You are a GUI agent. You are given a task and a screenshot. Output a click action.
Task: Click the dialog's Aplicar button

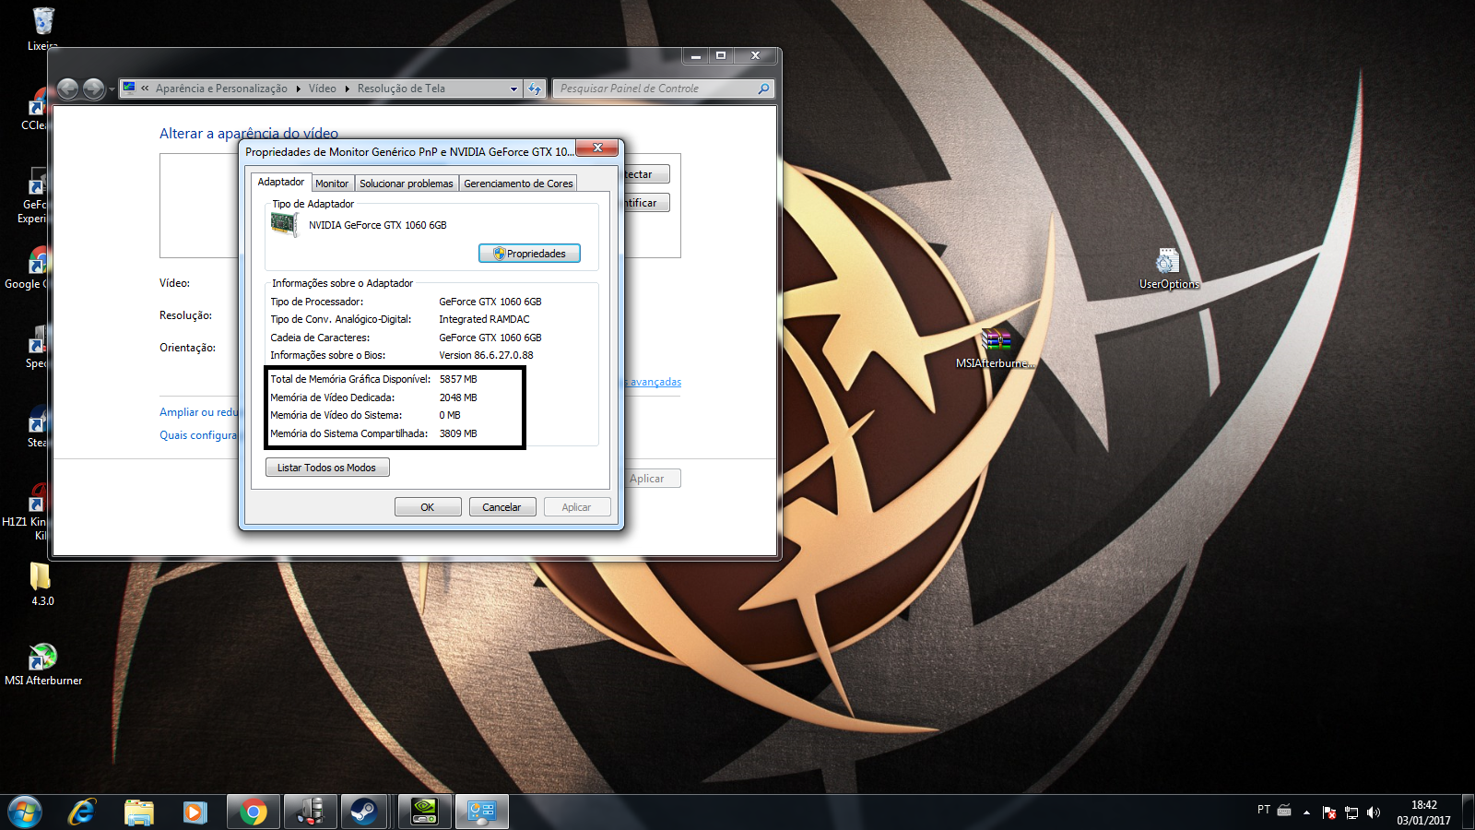577,507
